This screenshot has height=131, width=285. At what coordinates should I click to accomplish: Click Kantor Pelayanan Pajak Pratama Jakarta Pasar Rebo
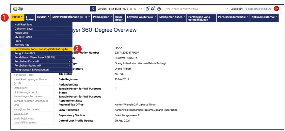pos(146,110)
